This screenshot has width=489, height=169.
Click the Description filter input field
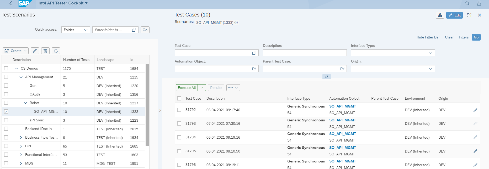coord(305,53)
